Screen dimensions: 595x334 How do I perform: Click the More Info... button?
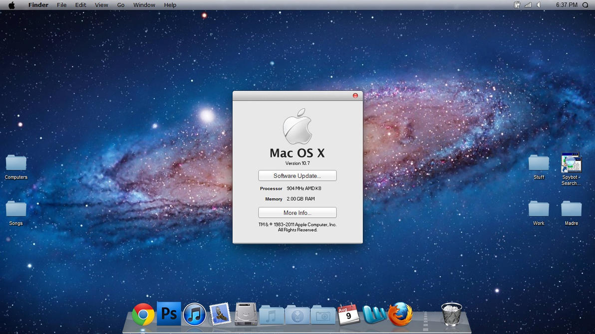[x=297, y=213]
